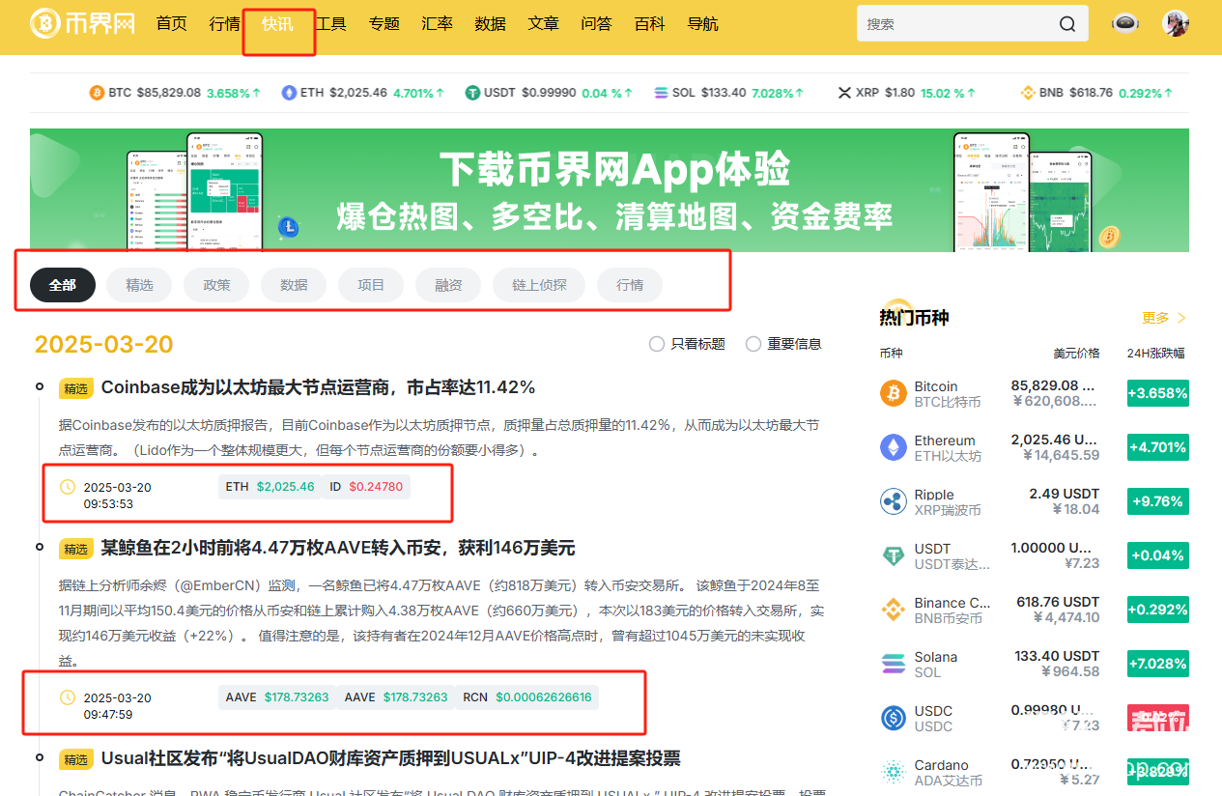The width and height of the screenshot is (1222, 796).
Task: Open the Coinbase以太坊节点运营商 headline
Action: [x=318, y=387]
